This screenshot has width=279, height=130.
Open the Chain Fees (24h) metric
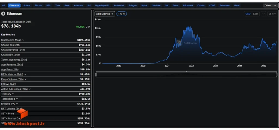click(x=11, y=45)
